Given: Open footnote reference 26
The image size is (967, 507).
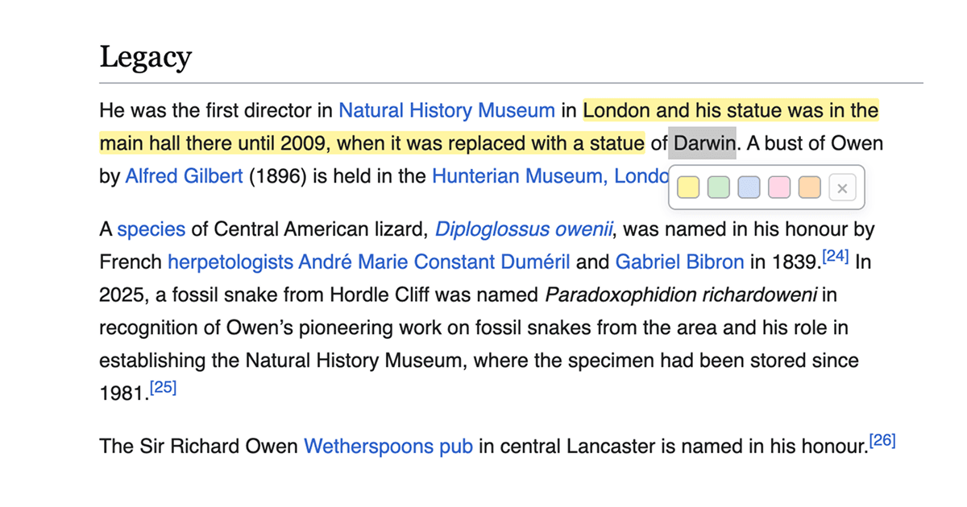Looking at the screenshot, I should [x=882, y=441].
